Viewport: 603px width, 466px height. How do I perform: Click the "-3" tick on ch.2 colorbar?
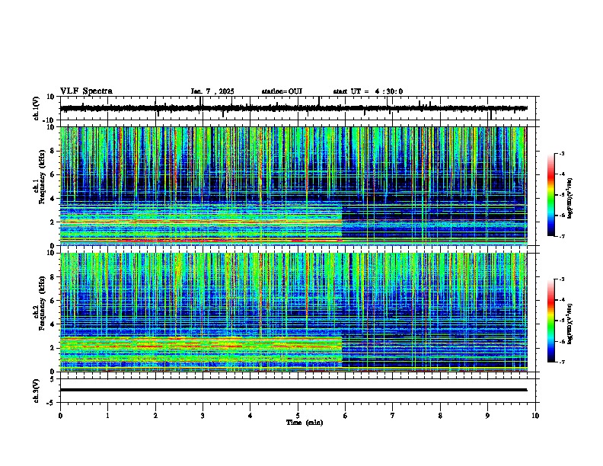(x=561, y=279)
